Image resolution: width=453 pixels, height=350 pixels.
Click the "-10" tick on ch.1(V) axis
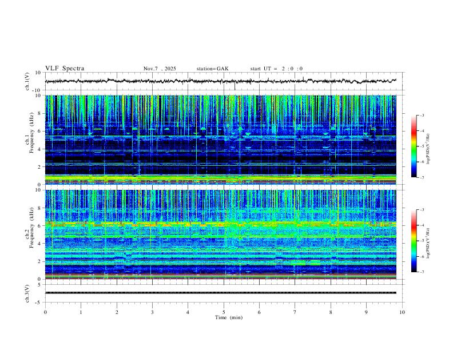(x=37, y=90)
